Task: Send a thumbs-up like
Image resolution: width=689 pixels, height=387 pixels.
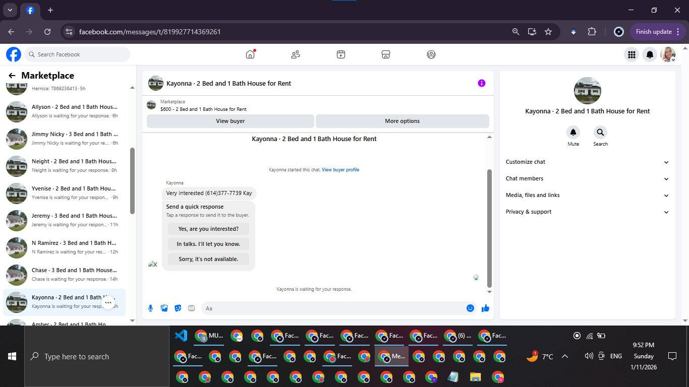Action: 485,308
